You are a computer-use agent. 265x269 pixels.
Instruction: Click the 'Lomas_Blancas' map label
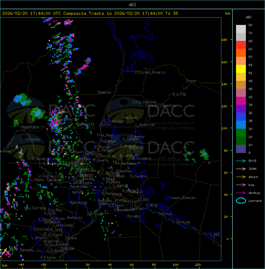183,198
